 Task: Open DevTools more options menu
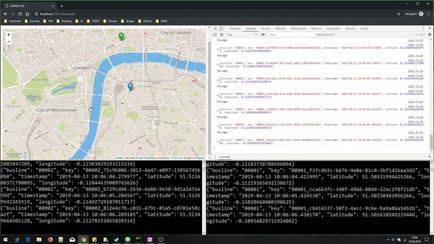(423, 28)
